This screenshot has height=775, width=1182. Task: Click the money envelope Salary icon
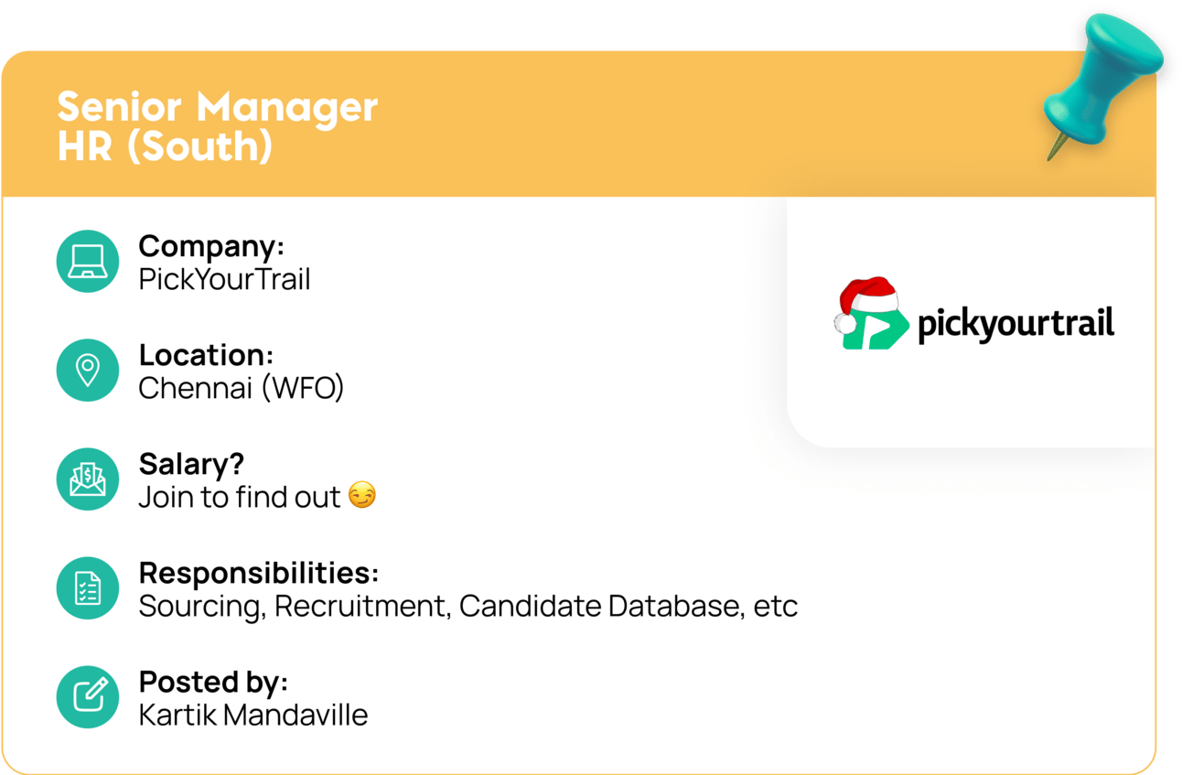88,479
